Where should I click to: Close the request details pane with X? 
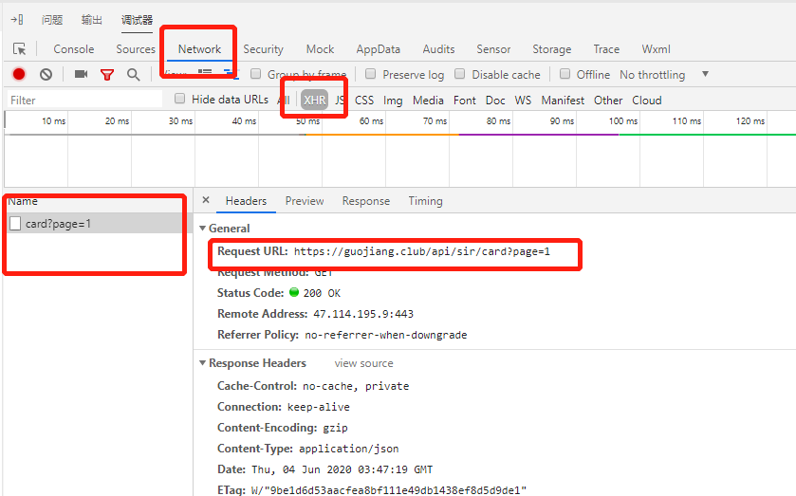[206, 200]
